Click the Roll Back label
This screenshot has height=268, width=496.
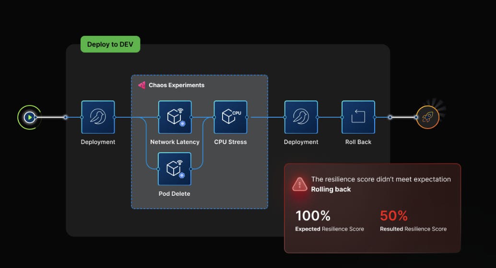(358, 142)
